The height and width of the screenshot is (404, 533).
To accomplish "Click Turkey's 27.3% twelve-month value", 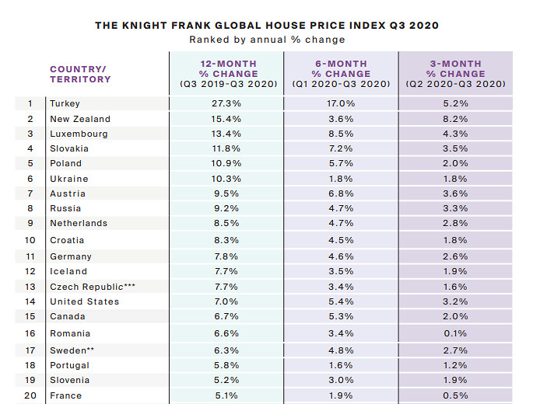I will pyautogui.click(x=229, y=103).
